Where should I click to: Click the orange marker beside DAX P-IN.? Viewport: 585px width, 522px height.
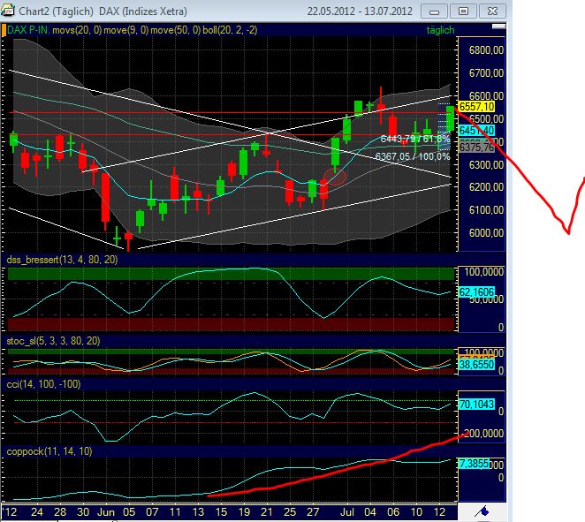point(4,30)
